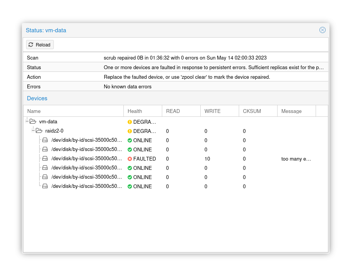Click the red FAULTED status icon
This screenshot has width=341, height=277.
click(130, 159)
